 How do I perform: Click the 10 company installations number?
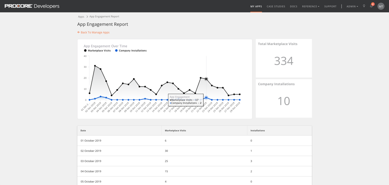coord(284,101)
